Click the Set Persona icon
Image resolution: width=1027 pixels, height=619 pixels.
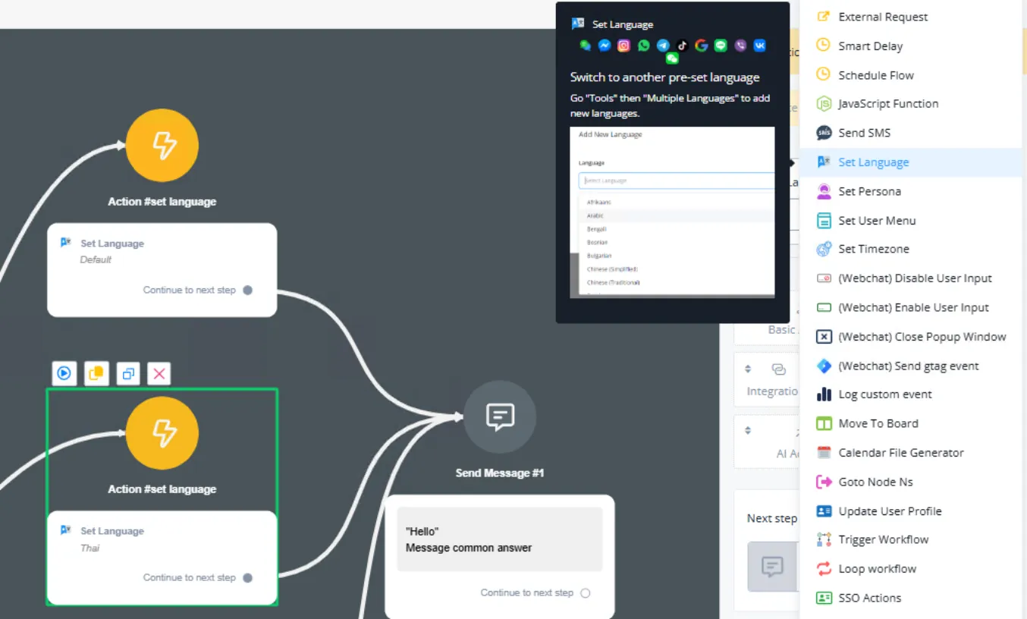(x=824, y=191)
